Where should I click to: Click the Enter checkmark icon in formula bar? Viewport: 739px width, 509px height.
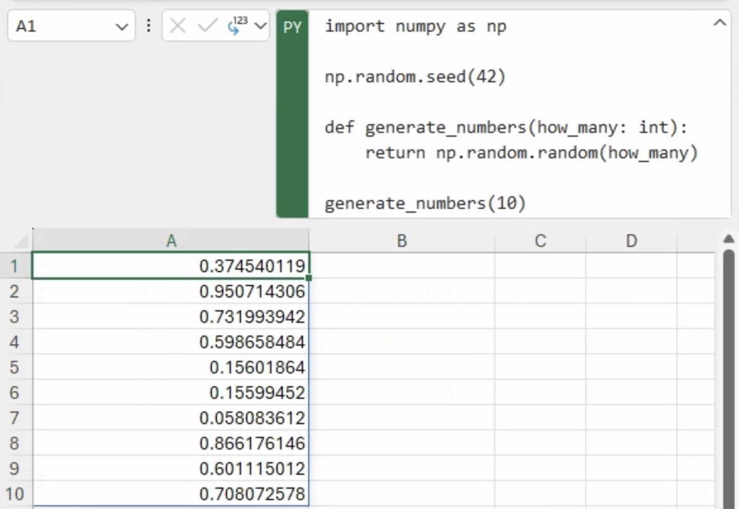(x=207, y=26)
